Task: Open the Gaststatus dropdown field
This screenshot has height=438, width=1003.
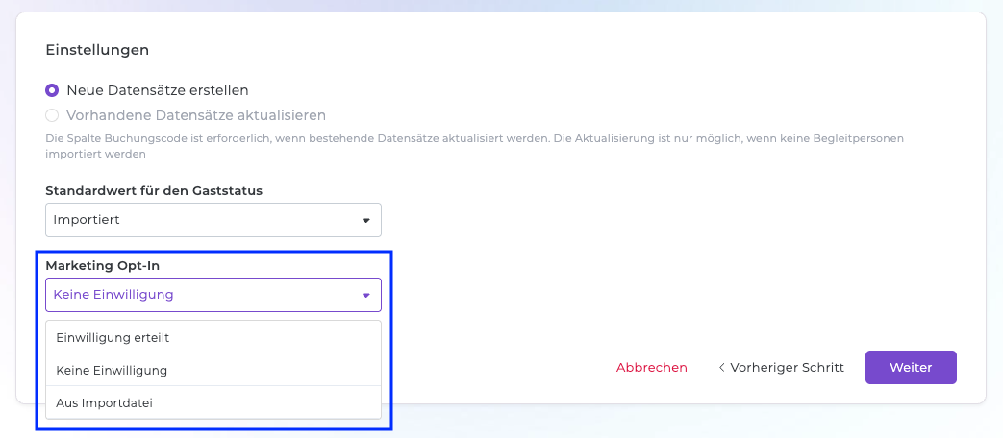Action: pyautogui.click(x=213, y=220)
